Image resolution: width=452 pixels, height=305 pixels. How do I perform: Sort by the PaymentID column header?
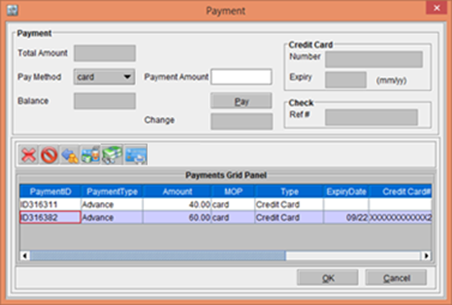51,191
